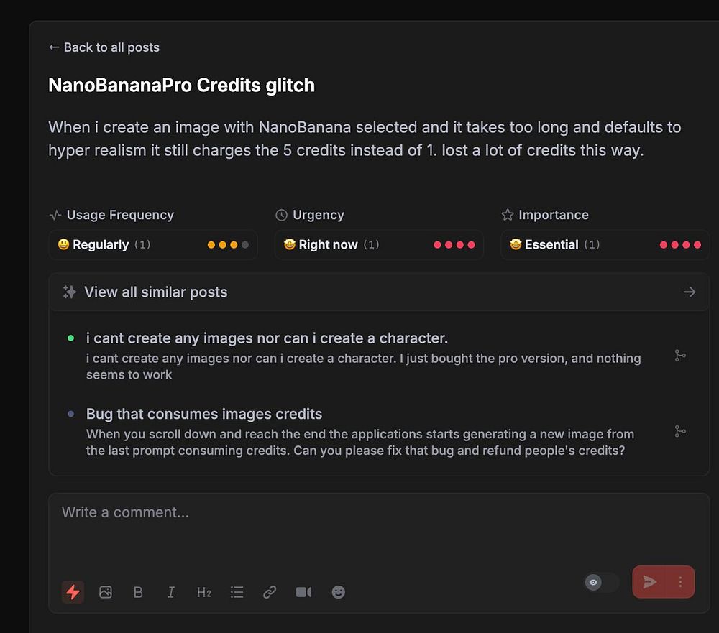The image size is (719, 633).
Task: Apply H2 heading in comment editor
Action: (x=203, y=592)
